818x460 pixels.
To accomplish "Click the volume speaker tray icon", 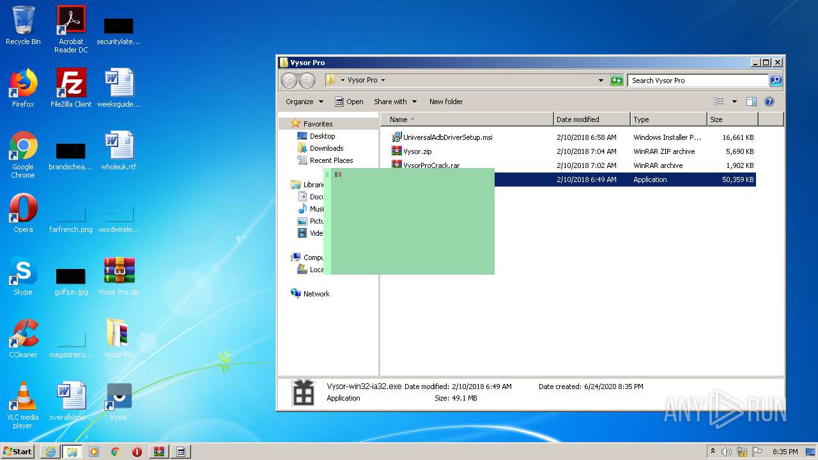I will pyautogui.click(x=727, y=452).
